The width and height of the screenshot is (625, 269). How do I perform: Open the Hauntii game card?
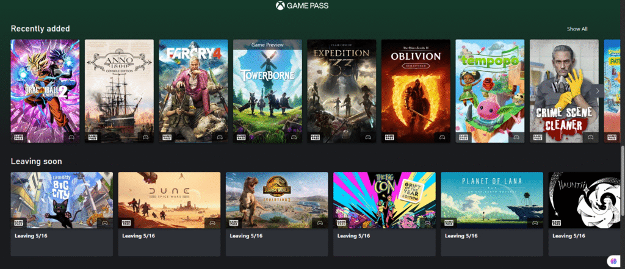click(x=584, y=214)
